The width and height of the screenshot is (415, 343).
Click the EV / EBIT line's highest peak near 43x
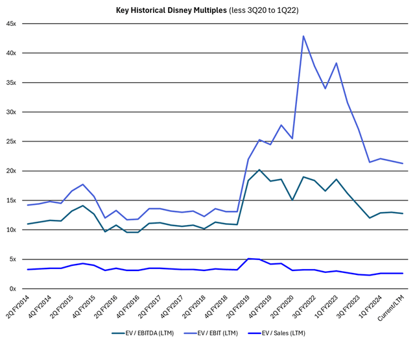click(303, 36)
